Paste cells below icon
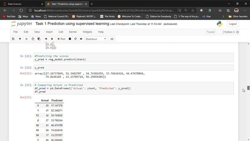Image resolution: width=250 pixels, height=141 pixels. [39, 39]
